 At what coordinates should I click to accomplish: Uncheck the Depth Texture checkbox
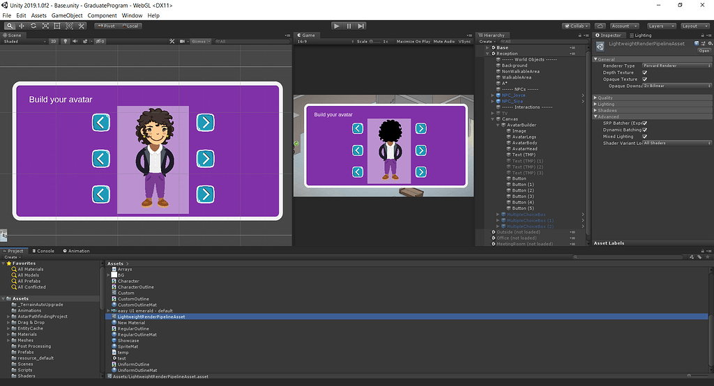(644, 72)
